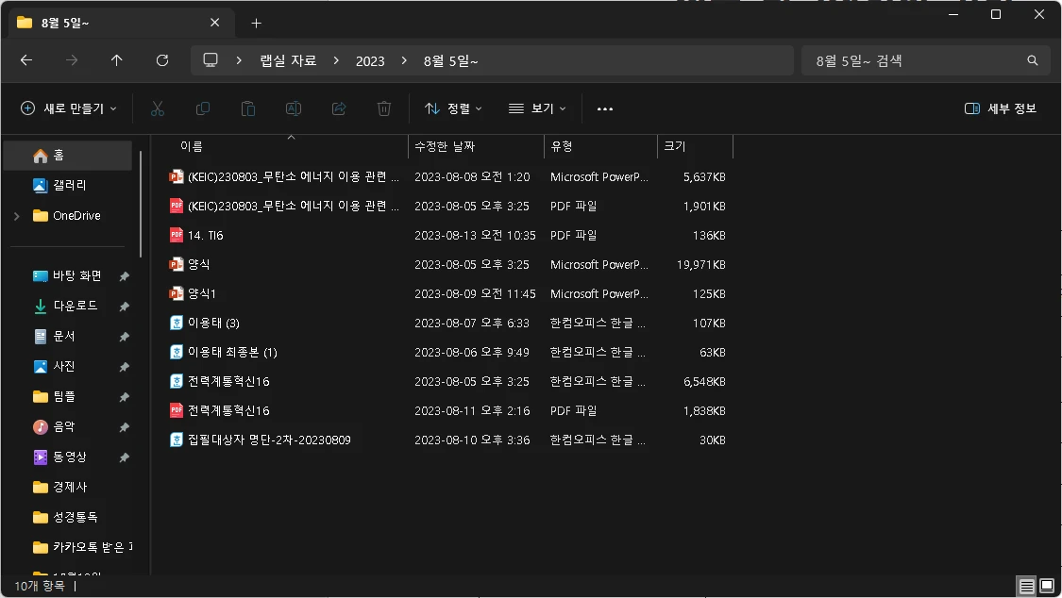Image resolution: width=1062 pixels, height=598 pixels.
Task: Select 이용태 최종본 (1) file
Action: [447, 352]
